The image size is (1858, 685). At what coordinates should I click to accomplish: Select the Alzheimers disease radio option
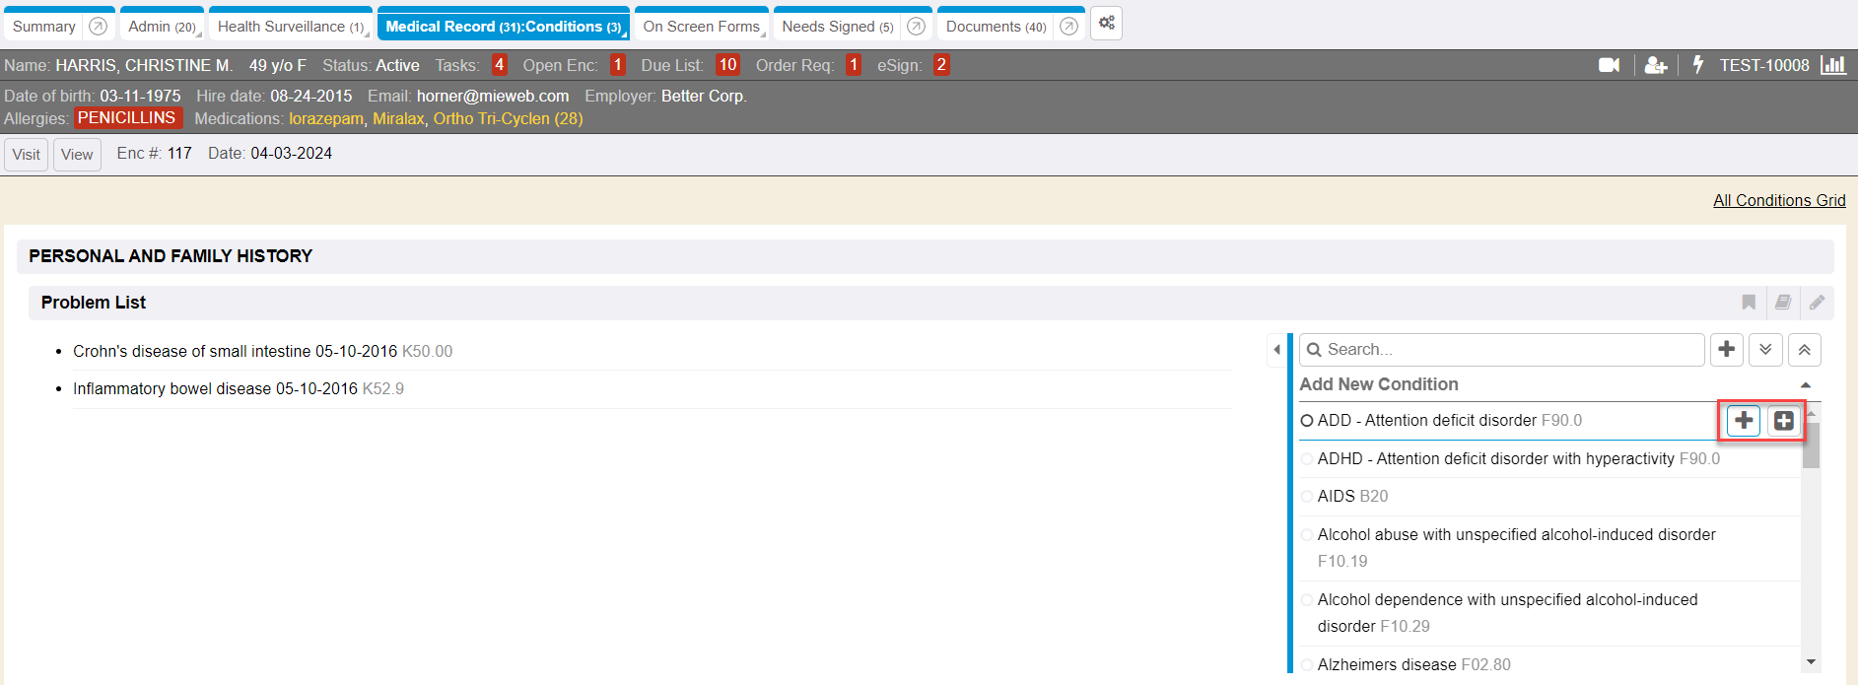pos(1307,665)
